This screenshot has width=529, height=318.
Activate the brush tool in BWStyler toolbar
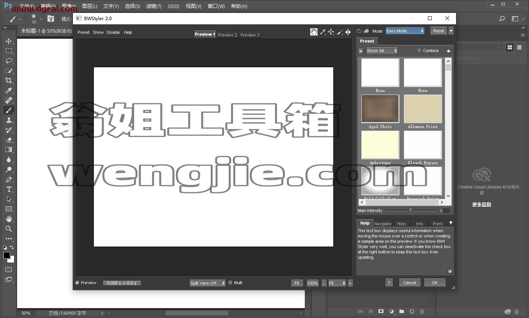coord(340,32)
